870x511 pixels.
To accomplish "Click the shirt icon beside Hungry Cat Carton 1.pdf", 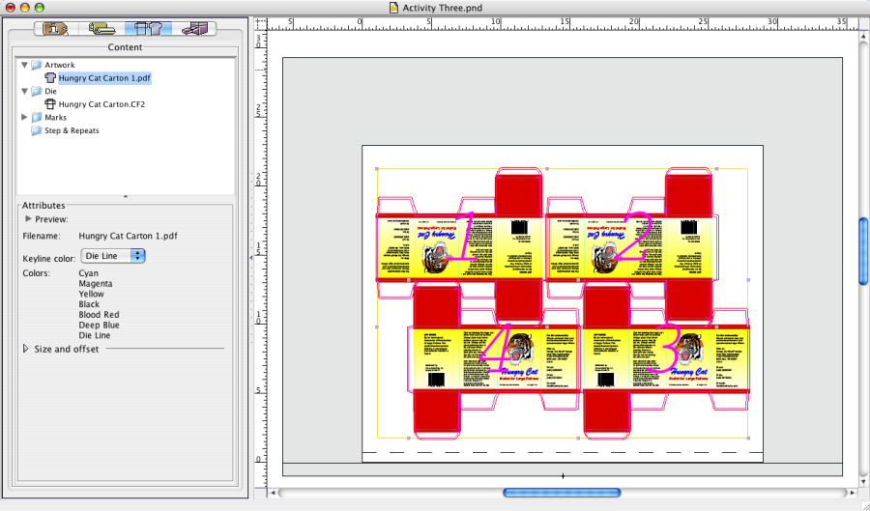I will coord(50,78).
